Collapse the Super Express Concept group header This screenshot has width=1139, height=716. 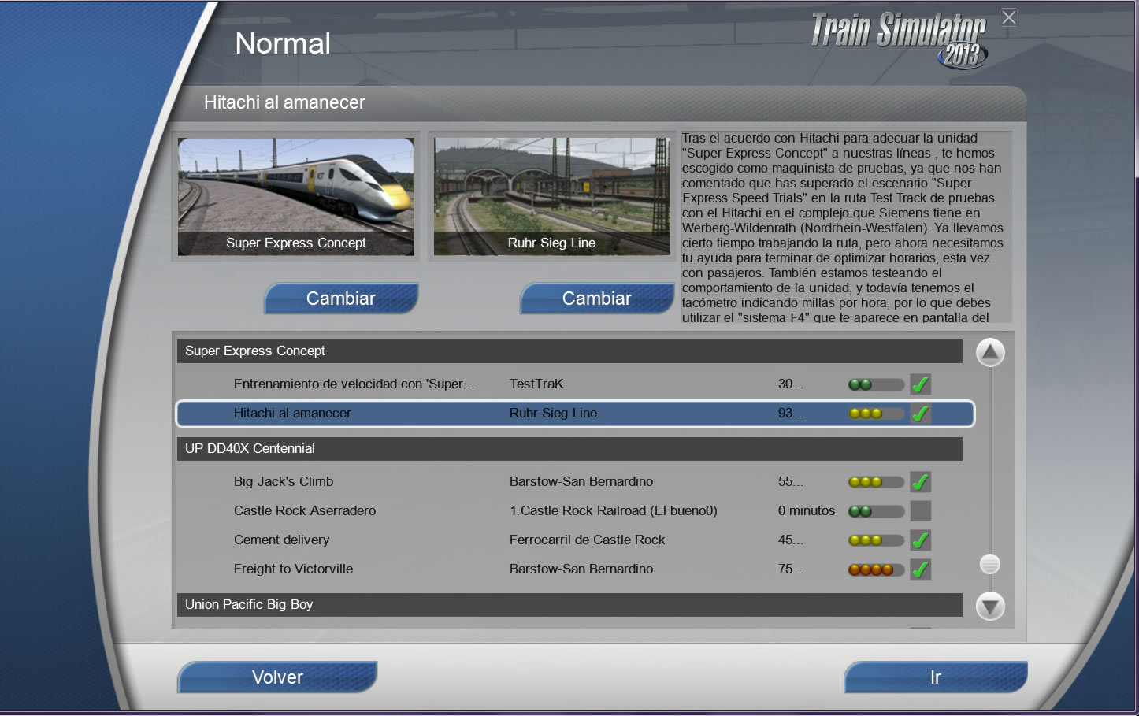pos(569,351)
